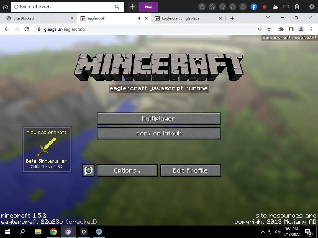318x238 pixels.
Task: Open the language globe button
Action: (x=88, y=170)
